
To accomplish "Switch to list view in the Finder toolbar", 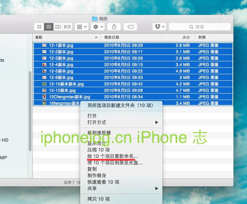I will (x=49, y=27).
